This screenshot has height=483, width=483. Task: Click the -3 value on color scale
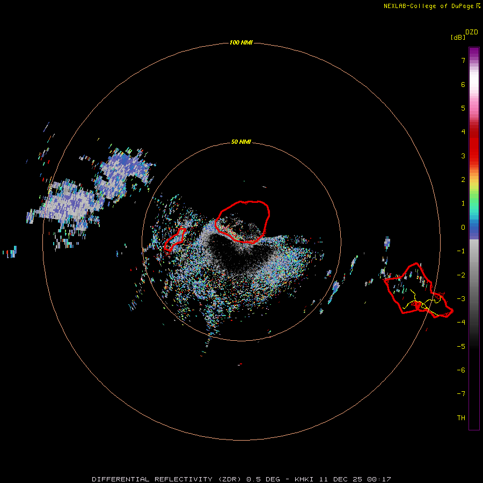pyautogui.click(x=461, y=299)
